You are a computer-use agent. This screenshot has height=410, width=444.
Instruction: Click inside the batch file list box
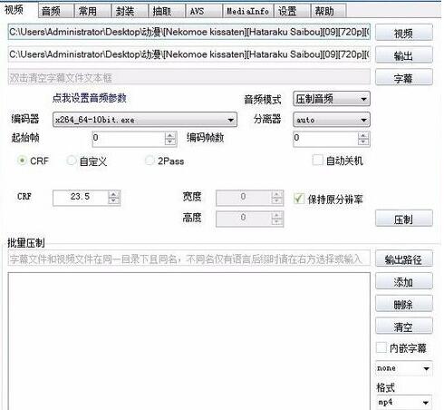tap(189, 341)
